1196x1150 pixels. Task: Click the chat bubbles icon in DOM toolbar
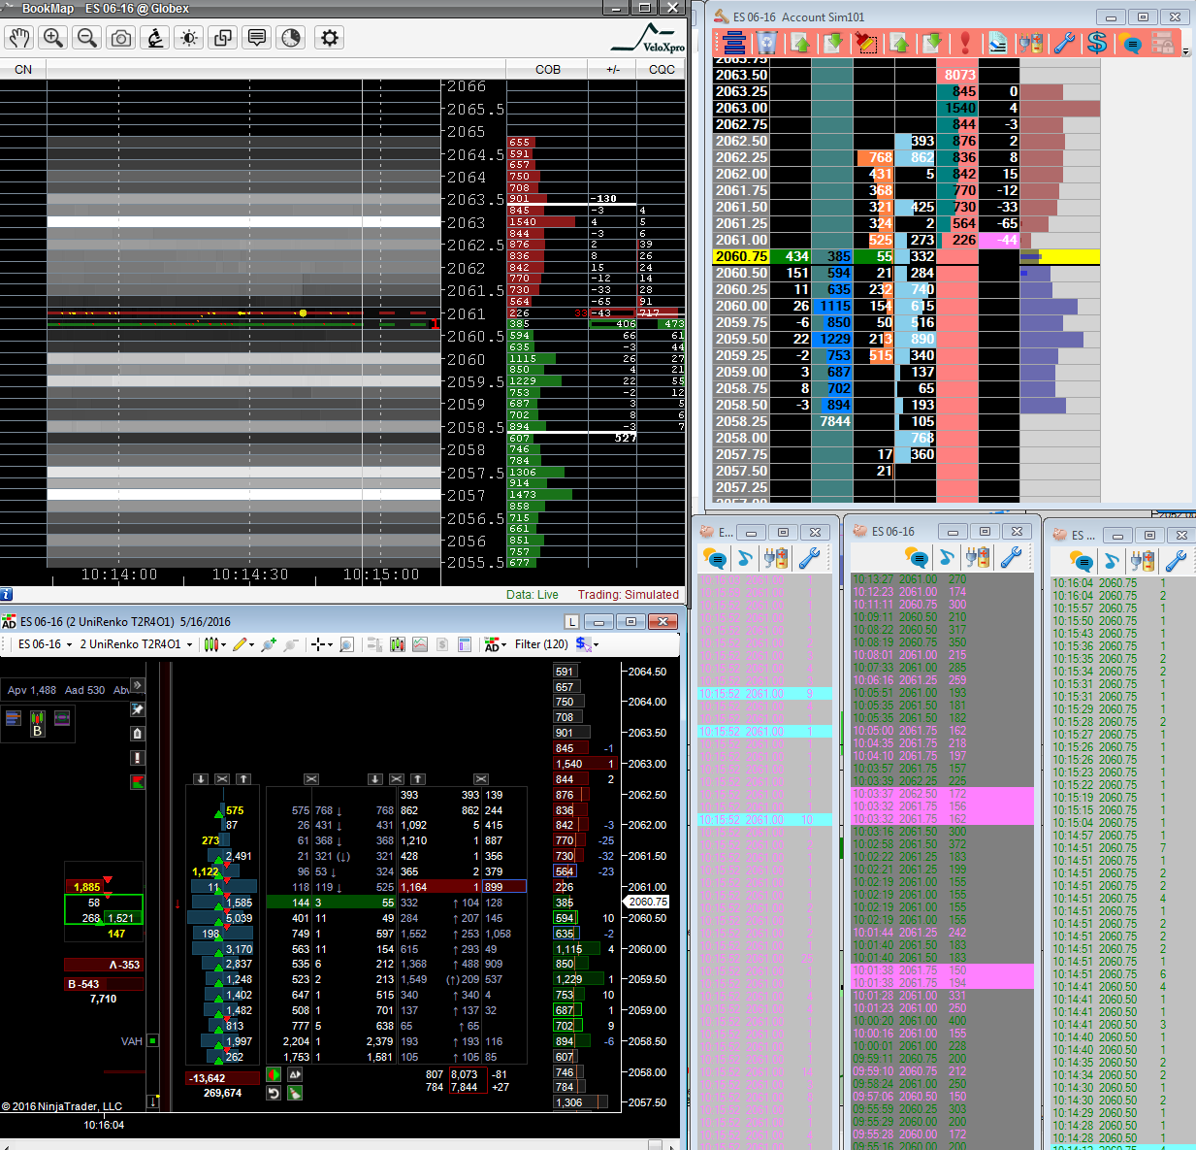[x=1130, y=43]
